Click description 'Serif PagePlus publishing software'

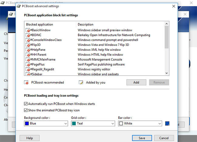(x=101, y=64)
